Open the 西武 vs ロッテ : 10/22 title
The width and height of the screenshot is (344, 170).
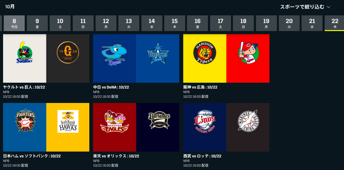point(202,156)
